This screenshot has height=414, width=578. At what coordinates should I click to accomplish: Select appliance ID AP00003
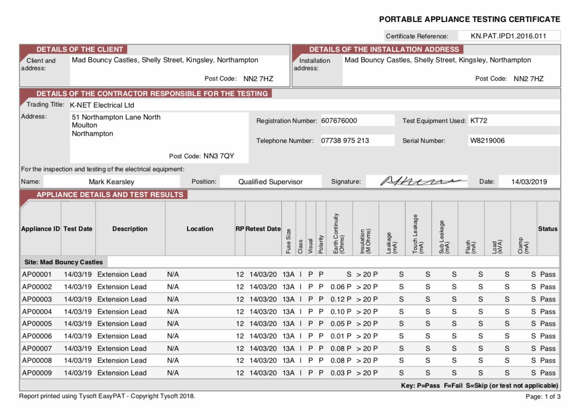tap(37, 299)
